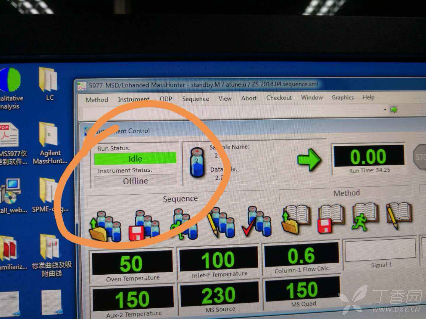The width and height of the screenshot is (426, 319).
Task: Click the Save Sequence floppy-vials icon
Action: [144, 225]
